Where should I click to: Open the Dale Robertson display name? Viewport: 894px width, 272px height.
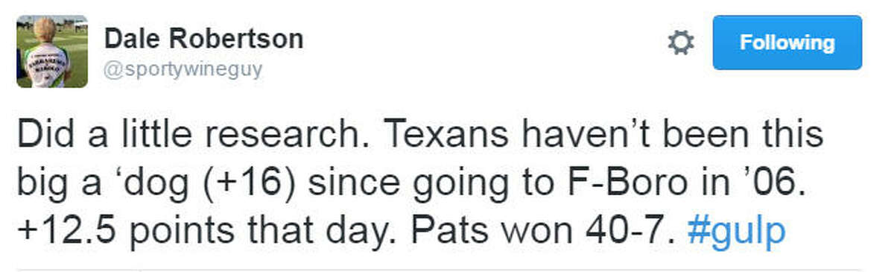pyautogui.click(x=204, y=39)
